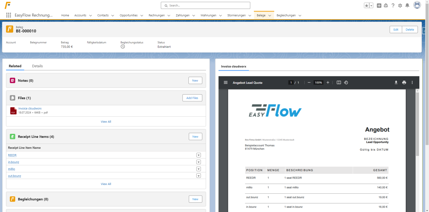Open the Invoice cloudworx file link
Viewport: 429px width, 212px height.
pyautogui.click(x=30, y=108)
